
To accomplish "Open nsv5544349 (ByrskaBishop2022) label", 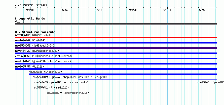I will coord(54,77).
